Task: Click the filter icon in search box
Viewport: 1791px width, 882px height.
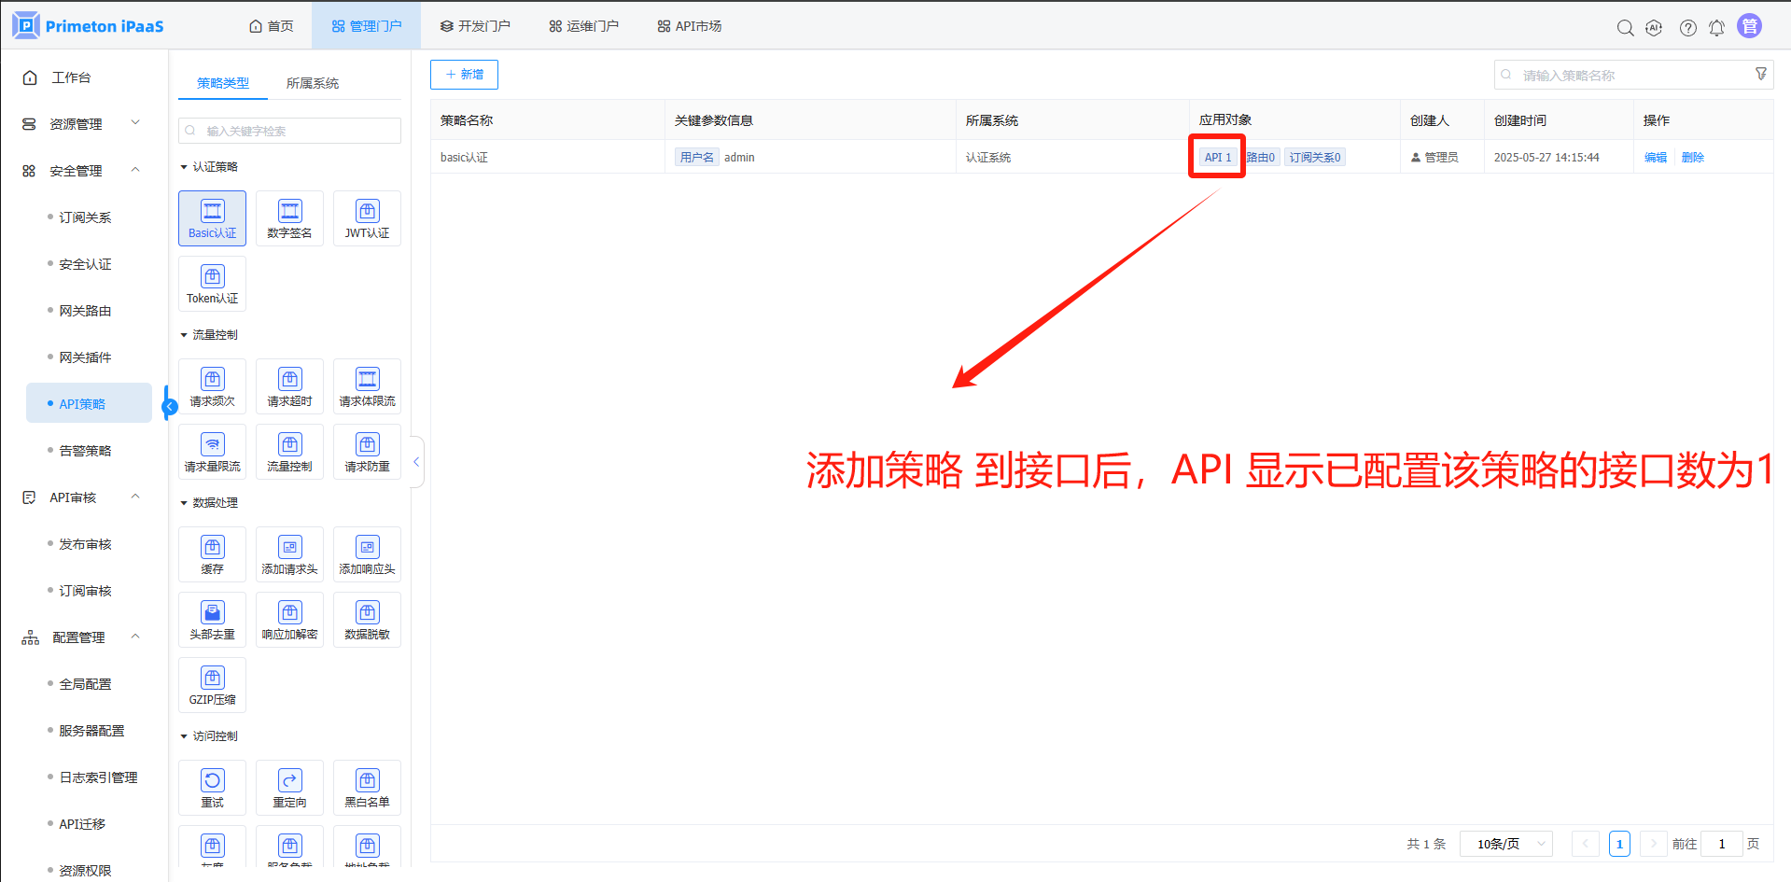Action: pyautogui.click(x=1761, y=75)
